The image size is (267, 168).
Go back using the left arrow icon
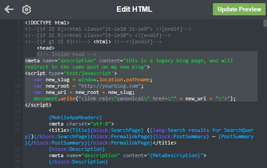9,9
